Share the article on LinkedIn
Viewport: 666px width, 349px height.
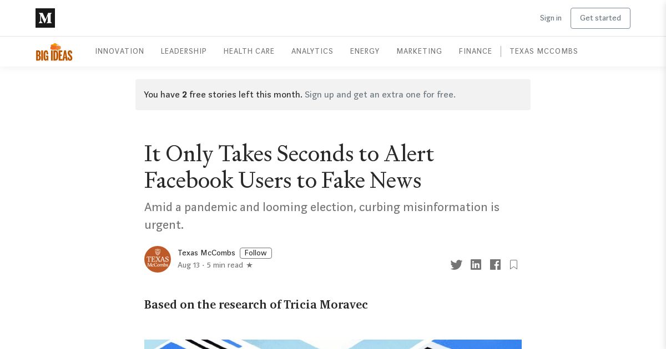(x=476, y=265)
